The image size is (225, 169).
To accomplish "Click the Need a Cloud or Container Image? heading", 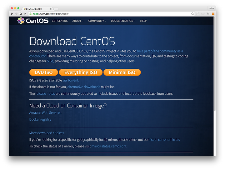I will (68, 106).
